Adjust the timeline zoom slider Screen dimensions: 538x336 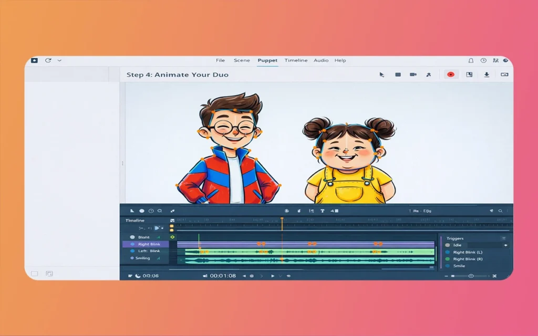[471, 276]
